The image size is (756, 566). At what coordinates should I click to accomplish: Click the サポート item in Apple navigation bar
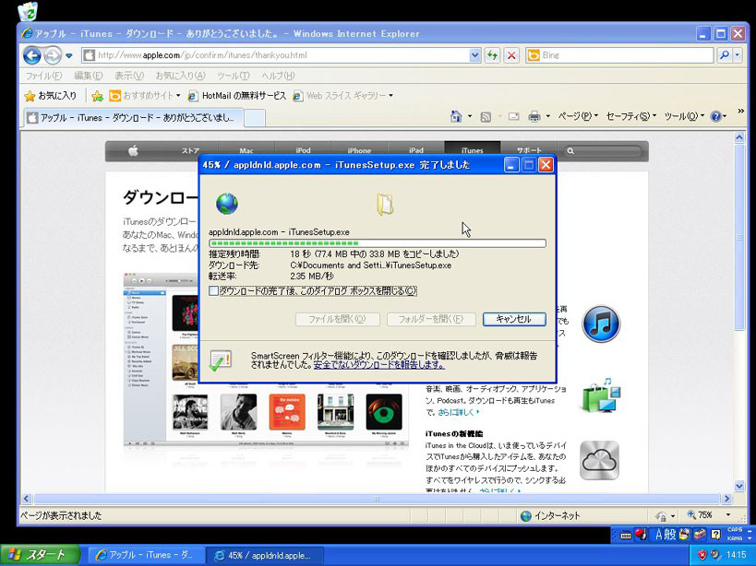pos(529,150)
